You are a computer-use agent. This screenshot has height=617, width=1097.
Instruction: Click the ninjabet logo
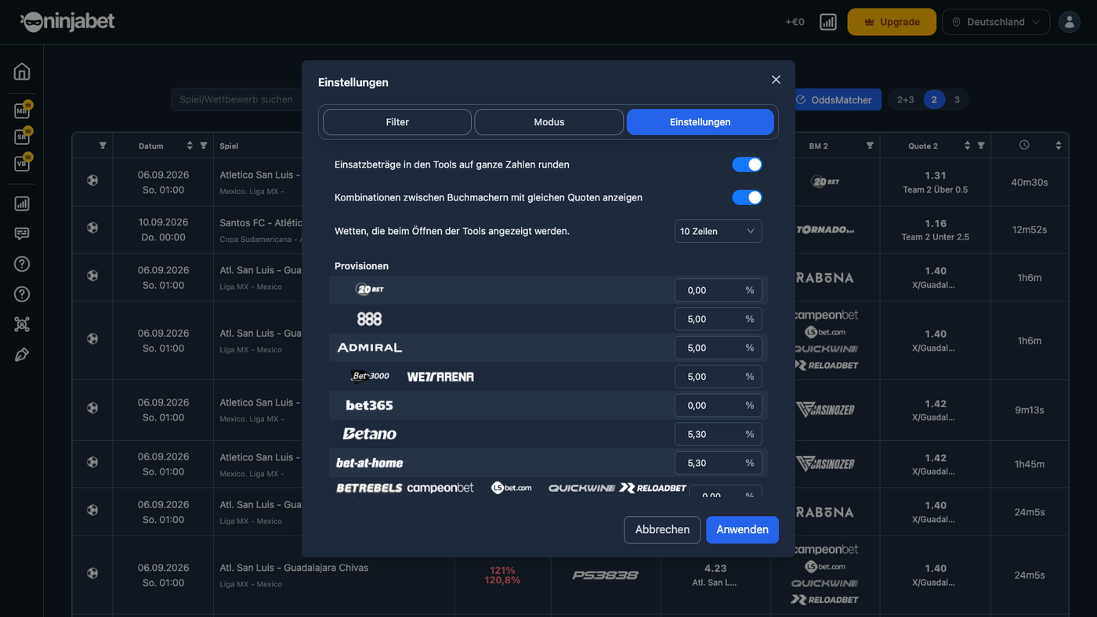click(x=67, y=22)
